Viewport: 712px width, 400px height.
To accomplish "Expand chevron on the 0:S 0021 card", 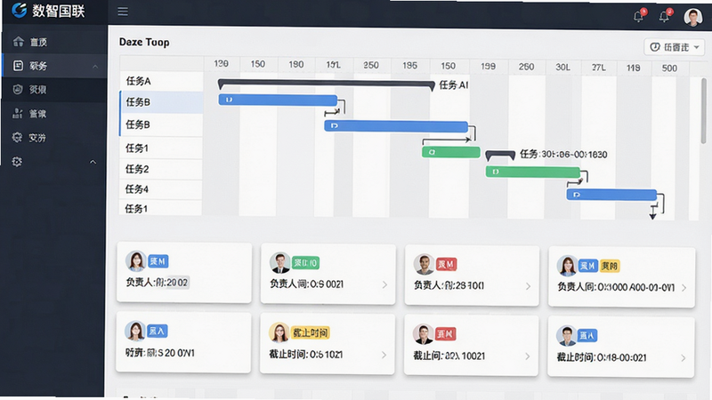I will point(384,284).
